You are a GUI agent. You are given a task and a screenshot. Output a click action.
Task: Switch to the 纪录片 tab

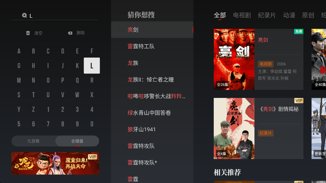(267, 15)
